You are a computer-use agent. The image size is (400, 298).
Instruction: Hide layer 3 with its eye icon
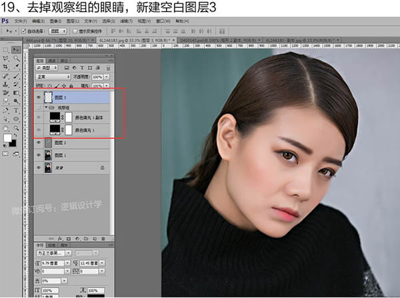[x=39, y=98]
